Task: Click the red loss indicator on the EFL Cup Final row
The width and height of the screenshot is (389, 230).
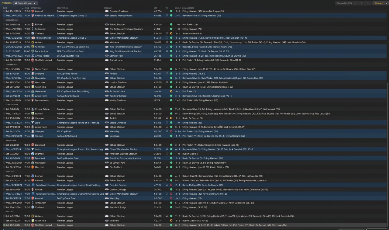Action: [171, 131]
